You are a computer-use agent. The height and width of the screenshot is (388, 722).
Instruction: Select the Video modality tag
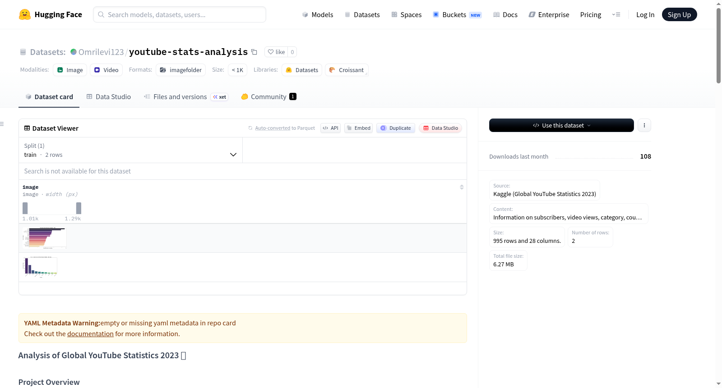click(x=106, y=70)
